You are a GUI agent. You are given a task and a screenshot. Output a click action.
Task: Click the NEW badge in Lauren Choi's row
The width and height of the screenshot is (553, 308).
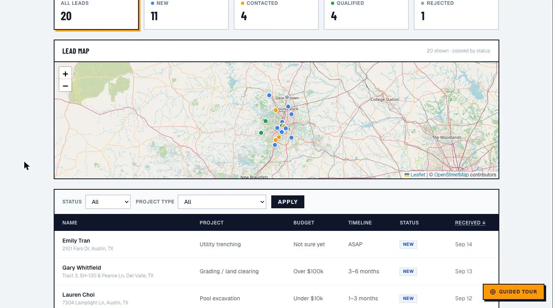[408, 298]
